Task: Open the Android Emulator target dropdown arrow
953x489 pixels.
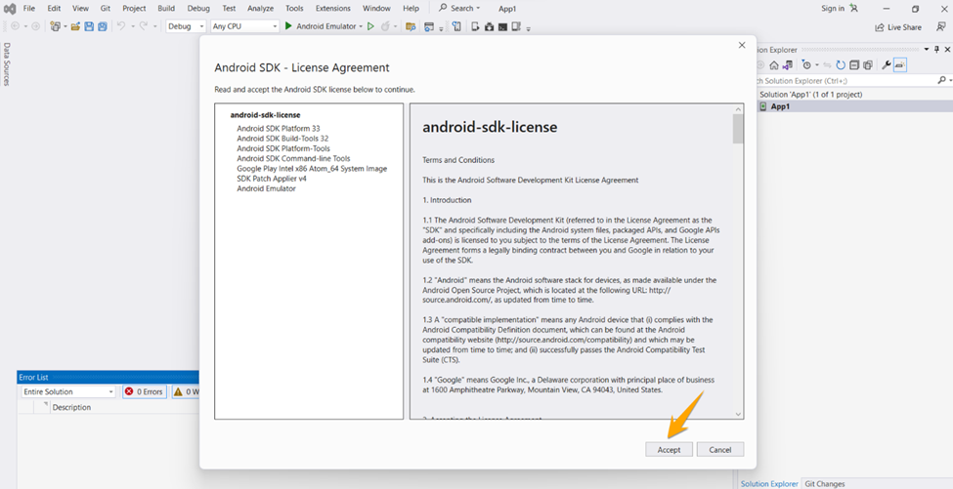Action: 361,26
